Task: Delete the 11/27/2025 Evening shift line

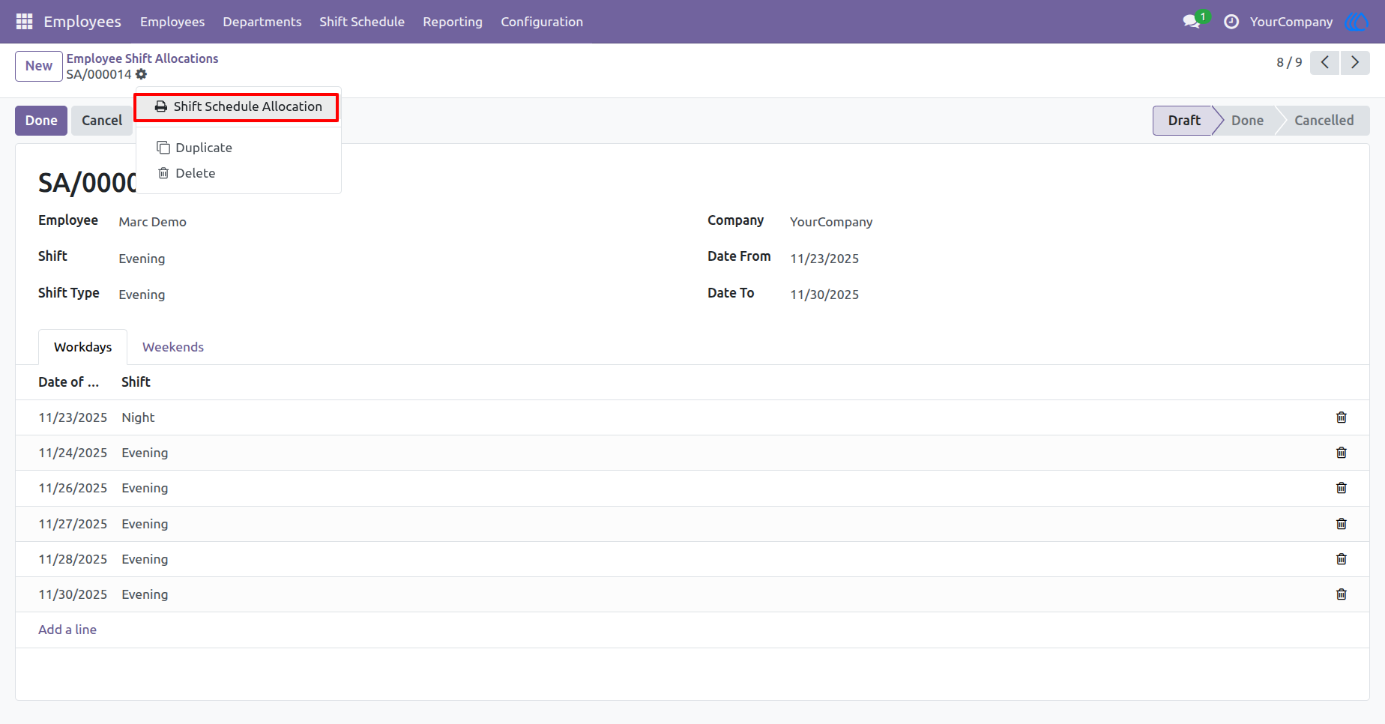Action: coord(1342,524)
